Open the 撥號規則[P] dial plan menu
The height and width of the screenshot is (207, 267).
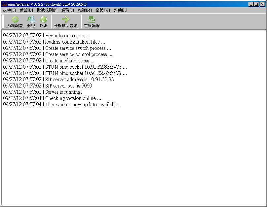pyautogui.click(x=47, y=10)
